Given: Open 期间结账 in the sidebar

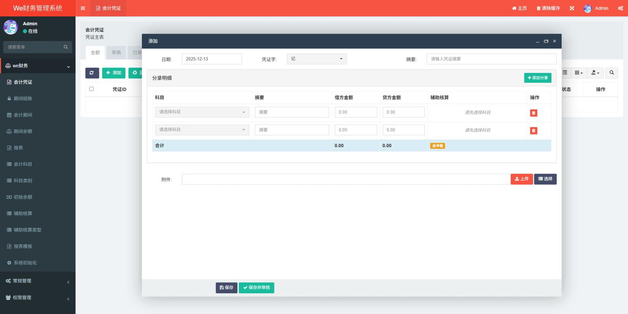Looking at the screenshot, I should click(x=23, y=99).
